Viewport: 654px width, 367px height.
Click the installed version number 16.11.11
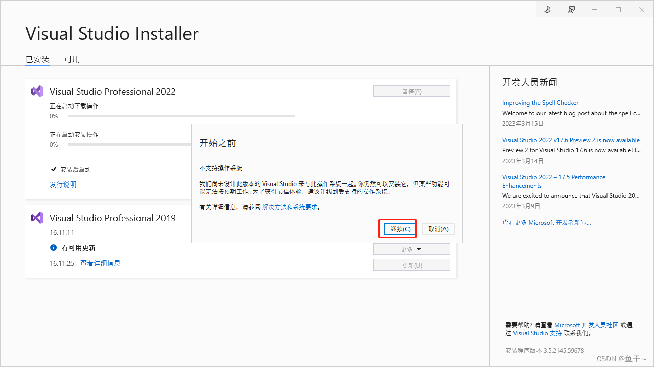(x=62, y=233)
